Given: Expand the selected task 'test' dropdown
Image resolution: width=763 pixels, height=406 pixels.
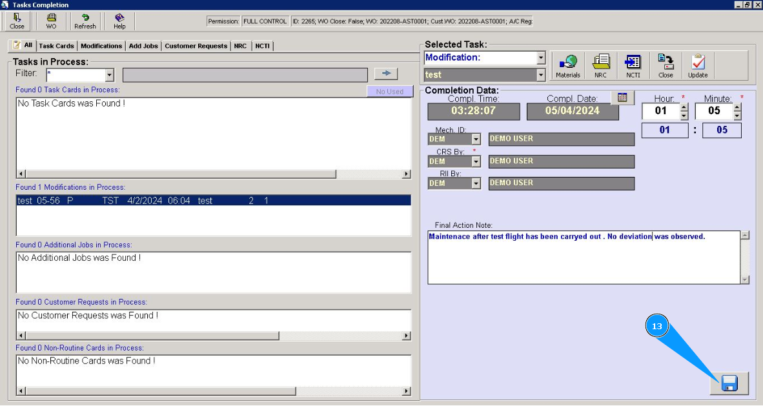Looking at the screenshot, I should coord(541,75).
